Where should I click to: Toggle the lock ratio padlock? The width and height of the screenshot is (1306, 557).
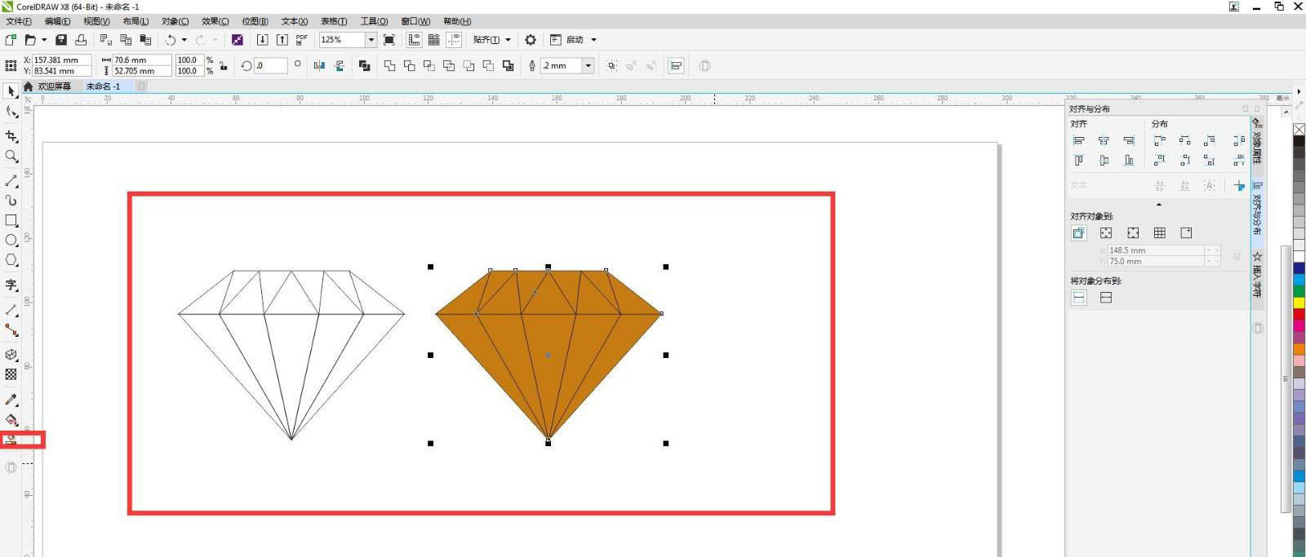[224, 66]
